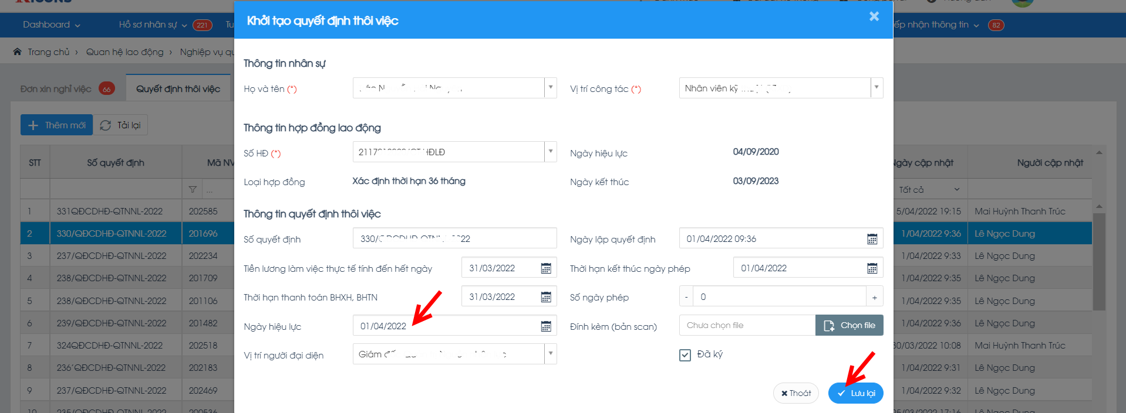Open calendar for Tiền lương làm việc date
Image resolution: width=1126 pixels, height=413 pixels.
pos(545,268)
